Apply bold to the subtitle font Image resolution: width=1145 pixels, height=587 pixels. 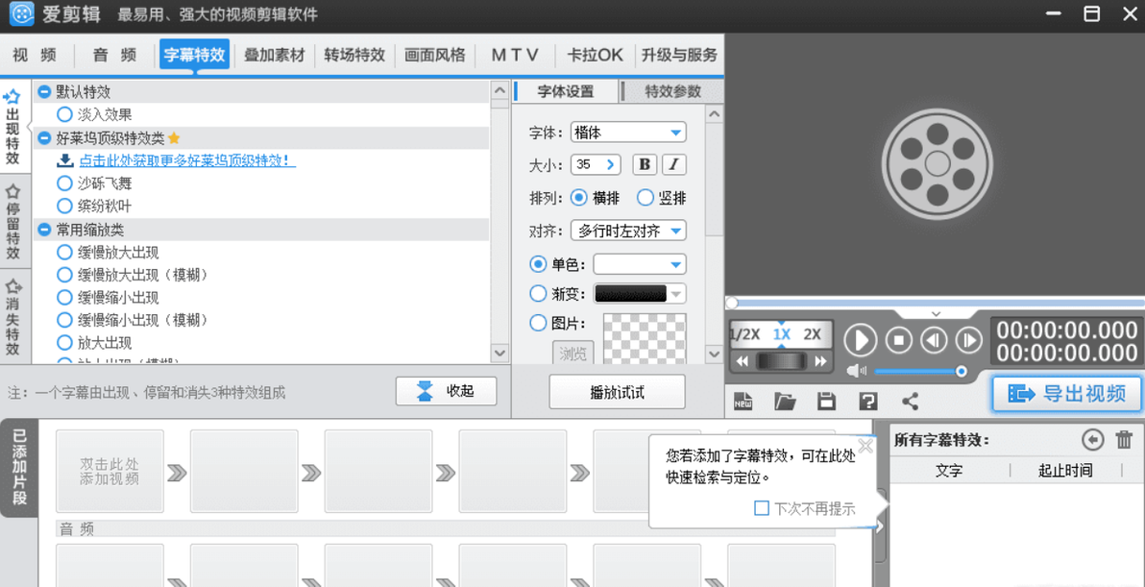pos(645,164)
